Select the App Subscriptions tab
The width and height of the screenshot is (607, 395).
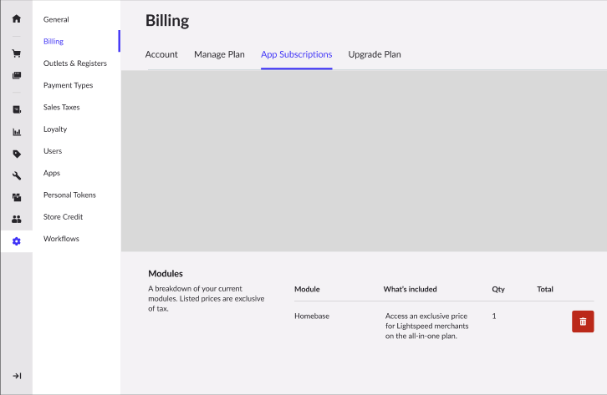coord(296,54)
